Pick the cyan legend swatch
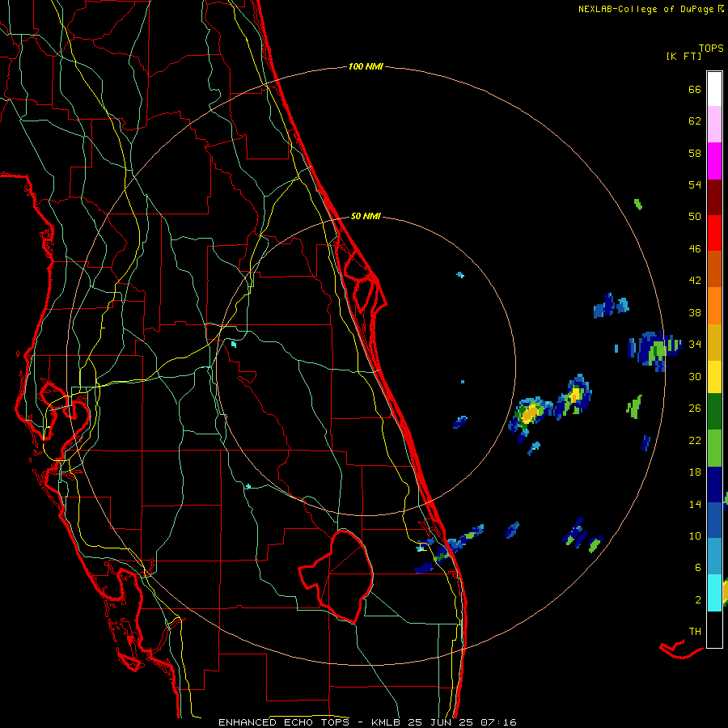 (714, 593)
